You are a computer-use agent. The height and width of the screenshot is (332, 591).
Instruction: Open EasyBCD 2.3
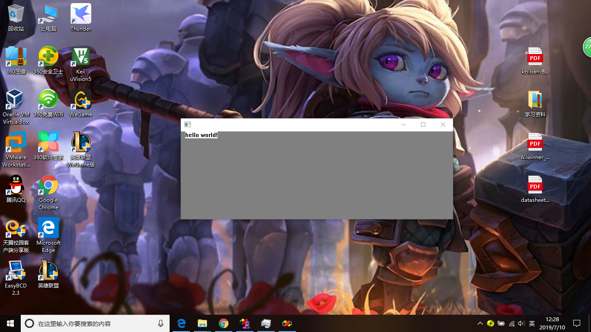tap(16, 270)
